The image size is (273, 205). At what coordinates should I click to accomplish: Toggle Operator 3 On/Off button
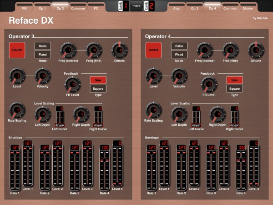click(x=17, y=50)
